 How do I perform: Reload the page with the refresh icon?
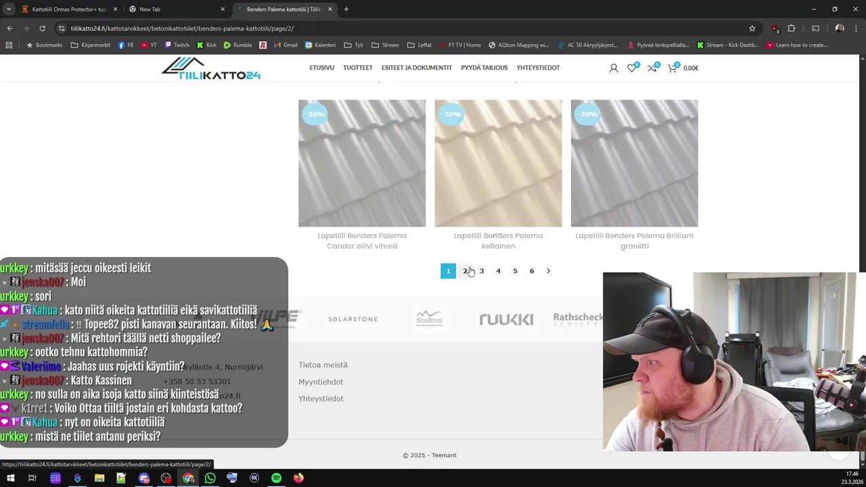click(x=42, y=28)
